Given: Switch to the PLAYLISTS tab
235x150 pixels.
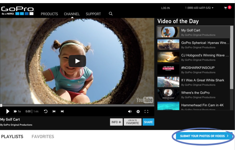Looking at the screenshot, I should [x=12, y=136].
